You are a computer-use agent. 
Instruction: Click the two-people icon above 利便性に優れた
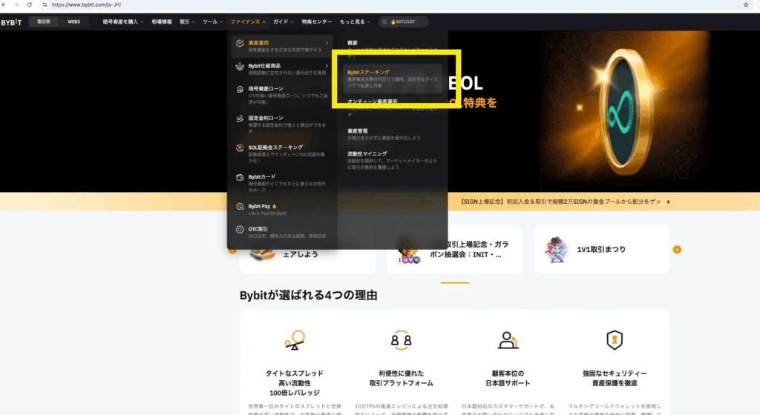pos(402,340)
